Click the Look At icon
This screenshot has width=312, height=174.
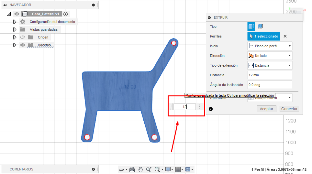pyautogui.click(x=132, y=169)
